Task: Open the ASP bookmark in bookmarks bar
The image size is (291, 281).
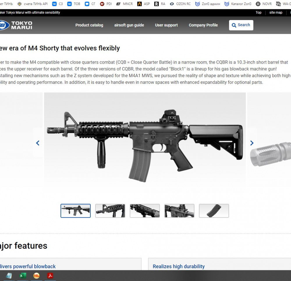Action: (143, 4)
